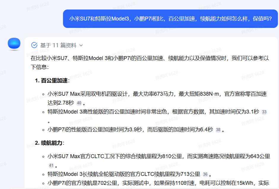The image size is (279, 189).
Task: Click the blue assistant avatar icon
Action: [x=14, y=43]
